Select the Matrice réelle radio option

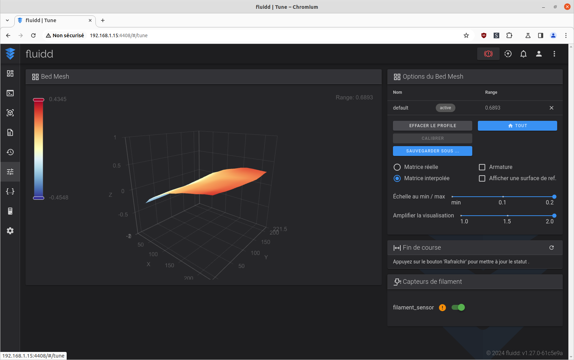pyautogui.click(x=397, y=167)
